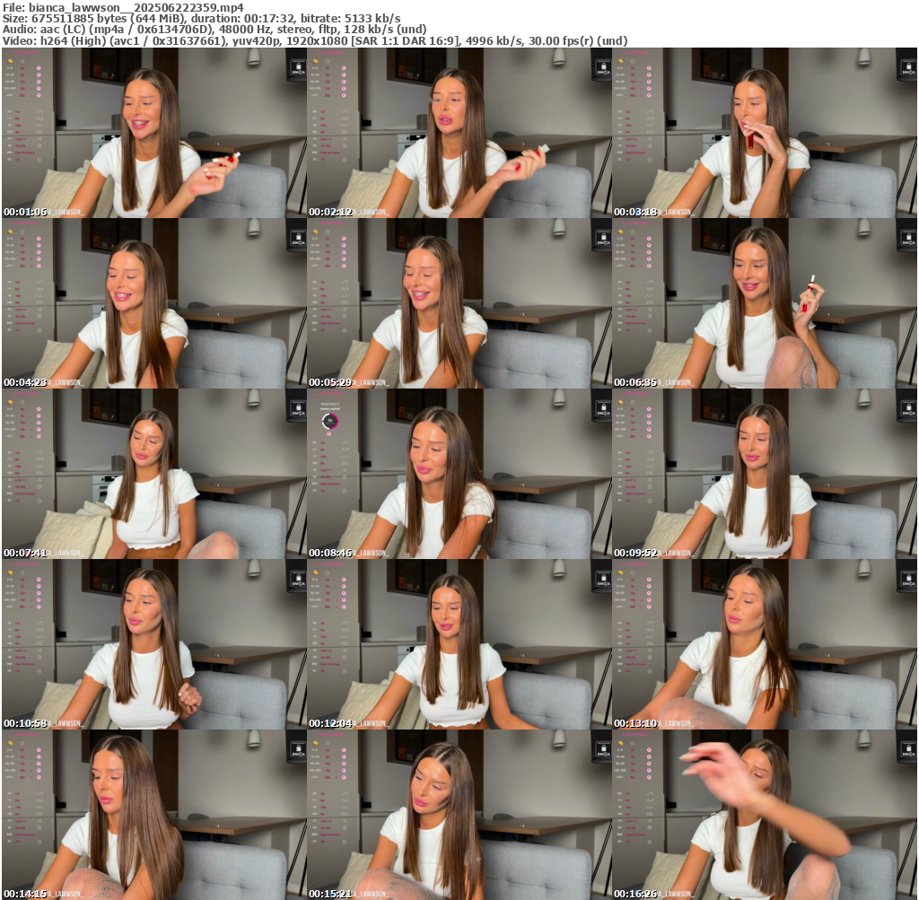Open the thumbnail timestamped 00:04:23

pyautogui.click(x=153, y=303)
